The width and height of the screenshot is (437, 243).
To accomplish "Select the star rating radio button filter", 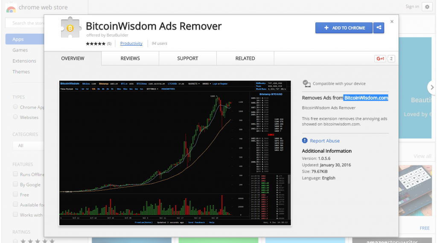I will pyautogui.click(x=15, y=241).
